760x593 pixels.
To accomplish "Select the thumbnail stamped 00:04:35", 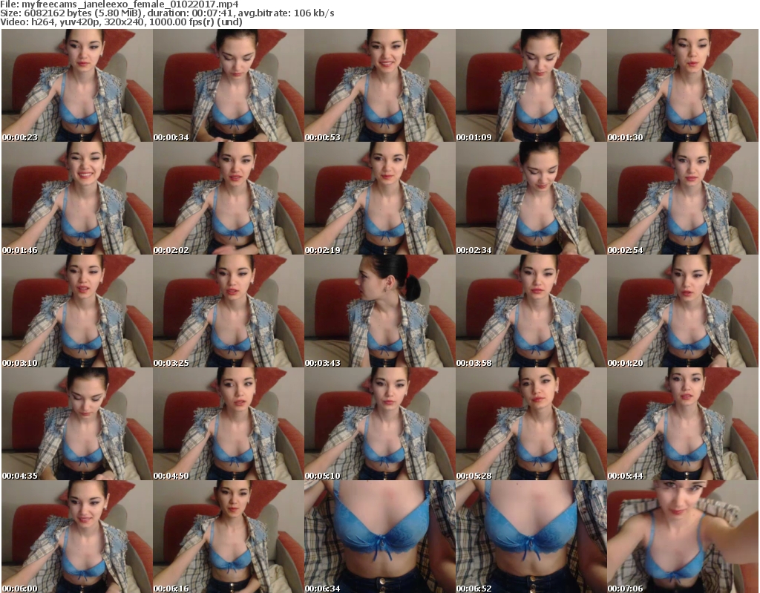I will (x=77, y=424).
